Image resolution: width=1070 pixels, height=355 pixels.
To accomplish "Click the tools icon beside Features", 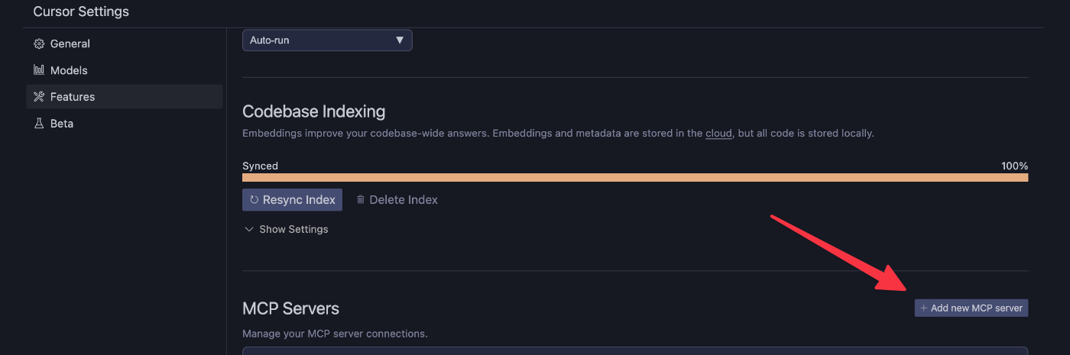I will 39,97.
